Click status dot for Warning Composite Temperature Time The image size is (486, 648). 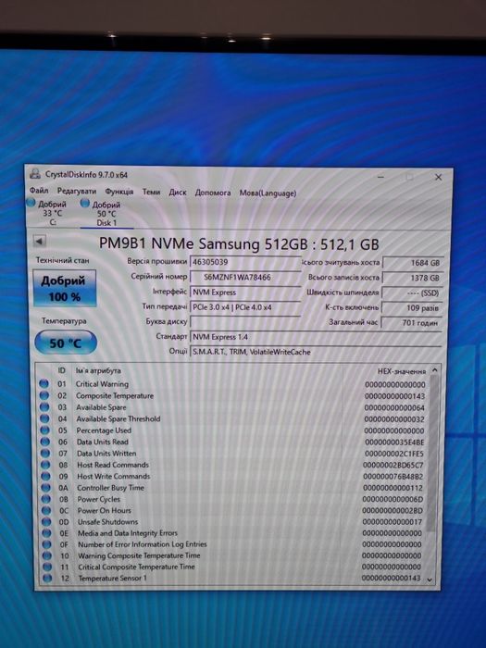pos(47,555)
